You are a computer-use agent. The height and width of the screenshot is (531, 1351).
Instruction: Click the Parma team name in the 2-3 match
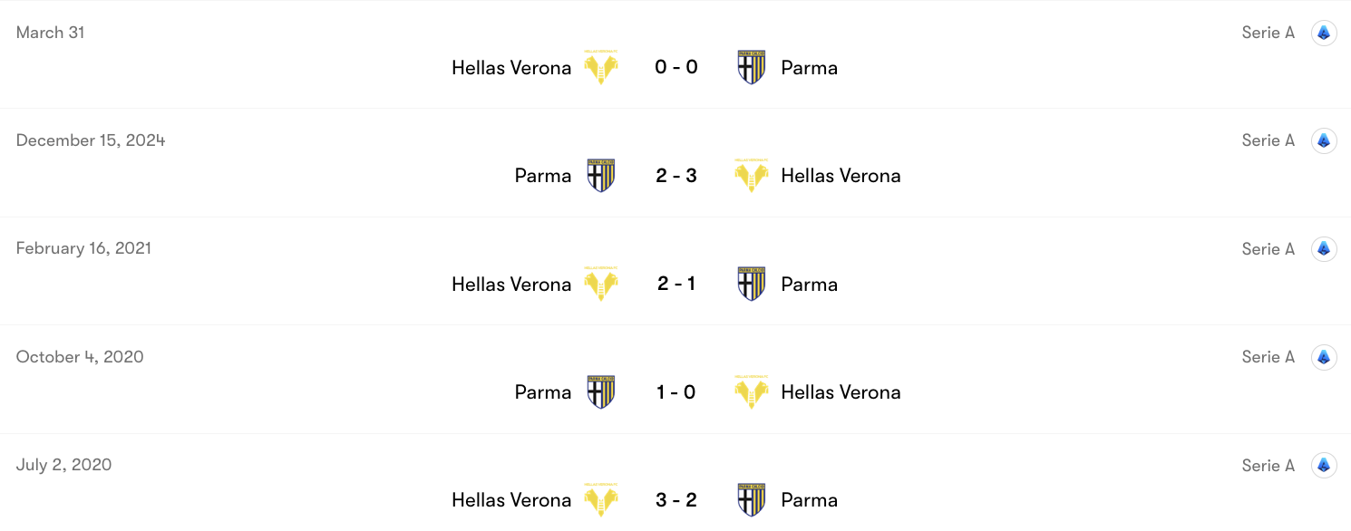pyautogui.click(x=542, y=174)
